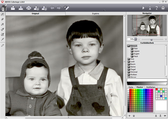Open the Gras color folder
The height and width of the screenshot is (119, 168).
tap(131, 59)
